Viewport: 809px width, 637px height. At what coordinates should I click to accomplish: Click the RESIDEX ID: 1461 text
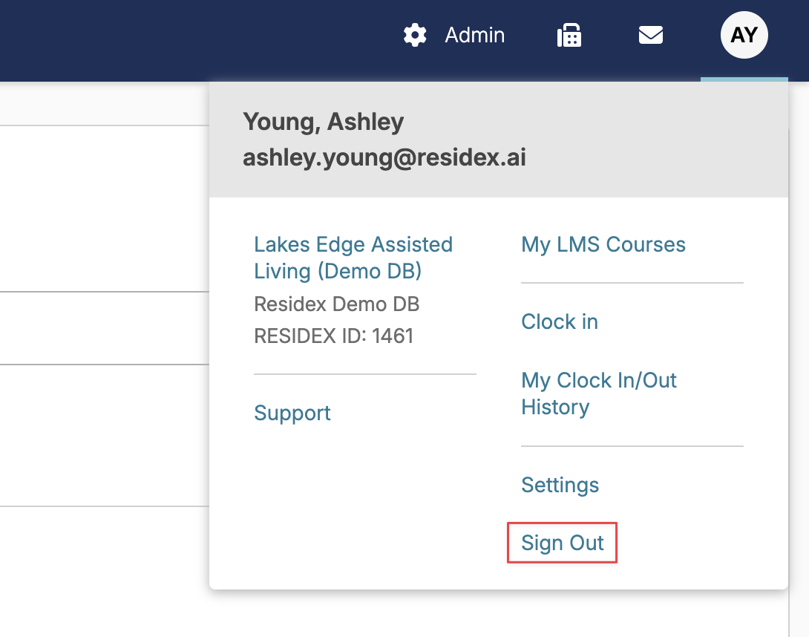pos(333,336)
